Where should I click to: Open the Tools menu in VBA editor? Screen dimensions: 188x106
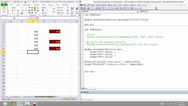(x=120, y=5)
